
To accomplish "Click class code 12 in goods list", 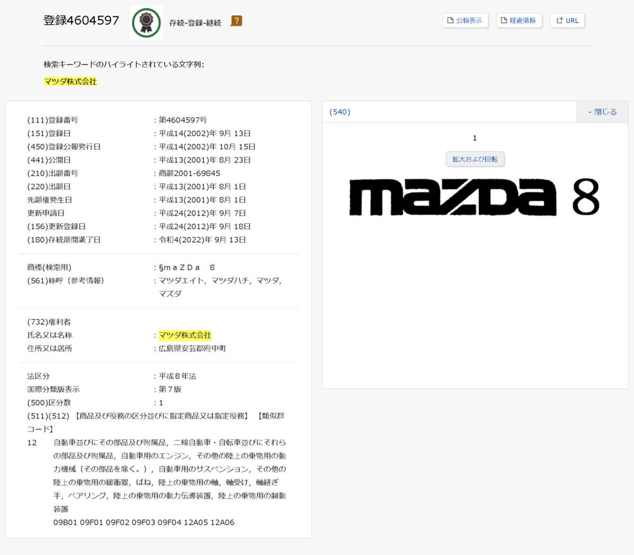I will (33, 443).
